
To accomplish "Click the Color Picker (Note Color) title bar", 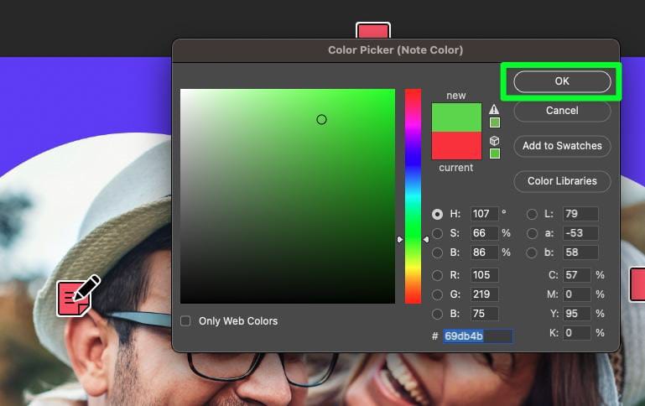I will pos(396,50).
